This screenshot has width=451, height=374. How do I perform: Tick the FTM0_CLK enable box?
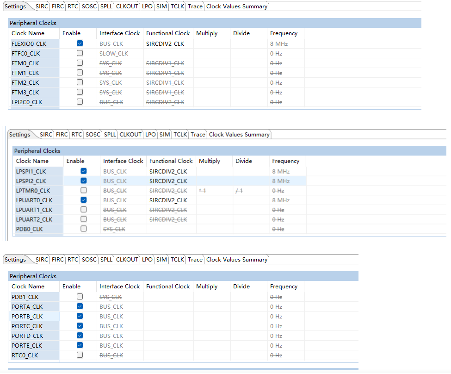pyautogui.click(x=80, y=63)
